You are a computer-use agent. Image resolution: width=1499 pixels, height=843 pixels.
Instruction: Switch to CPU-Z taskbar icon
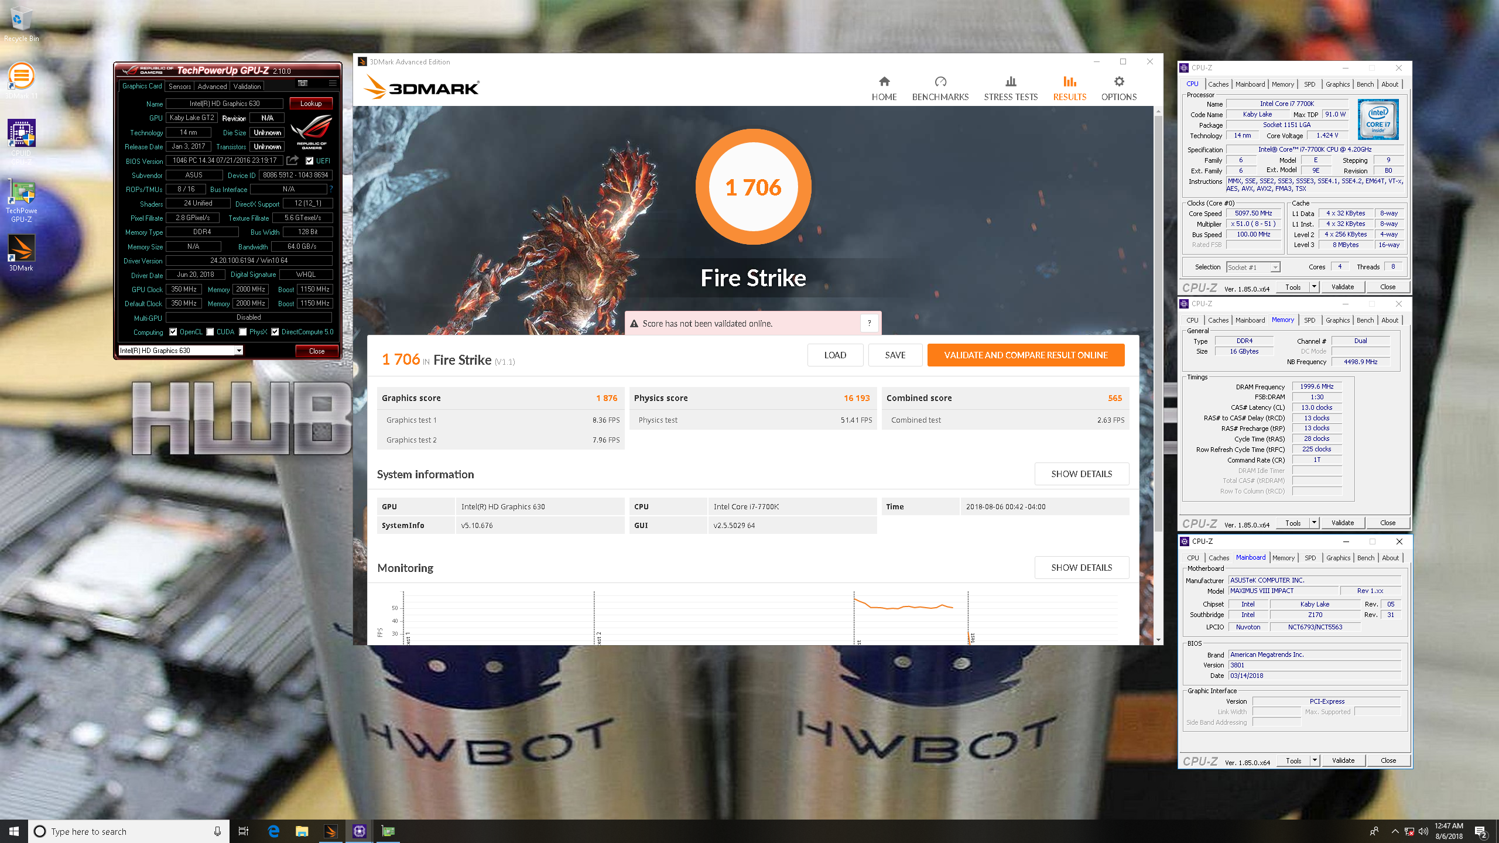click(x=359, y=831)
